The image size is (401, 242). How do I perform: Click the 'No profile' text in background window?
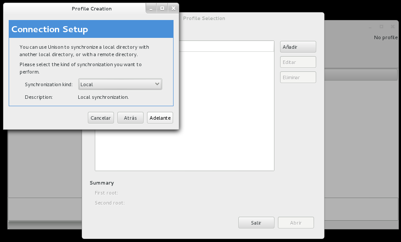click(x=386, y=37)
